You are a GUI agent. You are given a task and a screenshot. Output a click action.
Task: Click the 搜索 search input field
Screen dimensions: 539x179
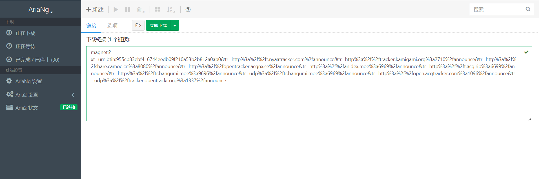(496, 10)
